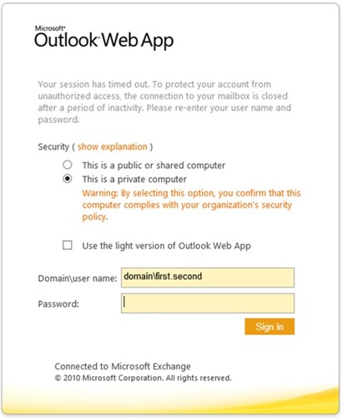Click the Security heading text
This screenshot has height=418, width=343.
(x=53, y=146)
